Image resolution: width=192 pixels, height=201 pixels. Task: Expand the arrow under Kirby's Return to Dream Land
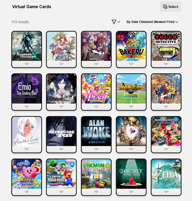(27, 192)
